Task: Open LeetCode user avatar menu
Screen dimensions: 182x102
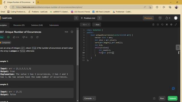Action: (176, 18)
